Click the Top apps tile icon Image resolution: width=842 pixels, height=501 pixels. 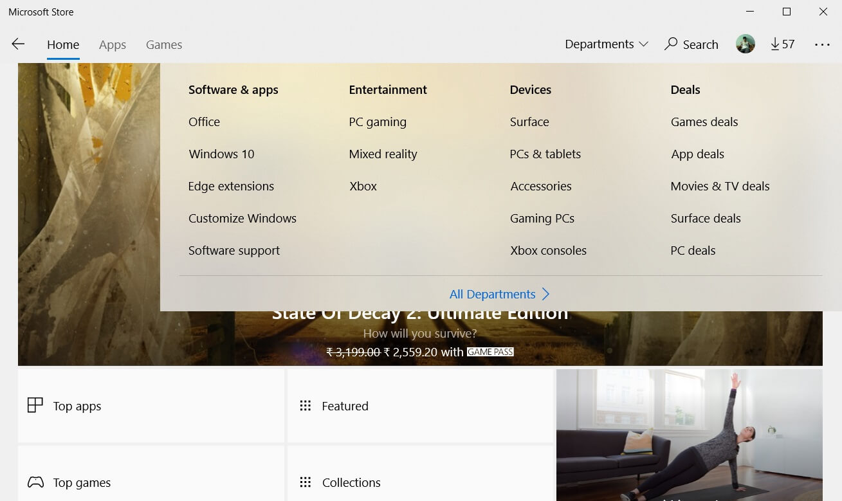point(35,405)
